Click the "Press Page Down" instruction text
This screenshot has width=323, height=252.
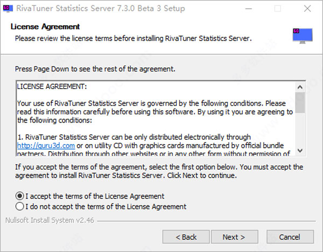coord(95,70)
